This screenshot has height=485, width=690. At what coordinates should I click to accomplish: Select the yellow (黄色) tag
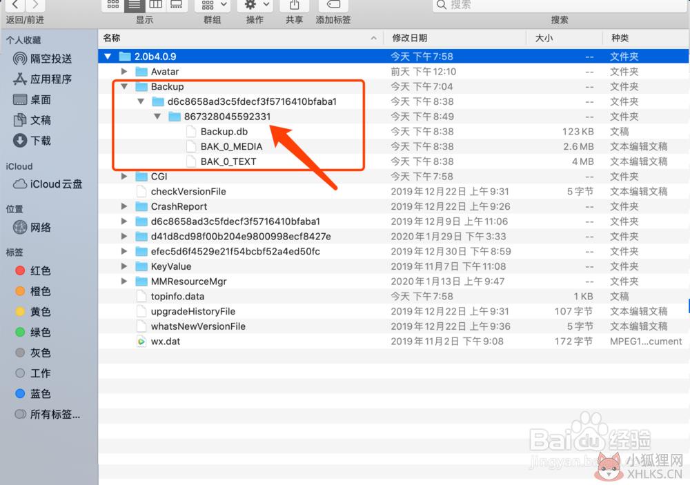point(32,312)
